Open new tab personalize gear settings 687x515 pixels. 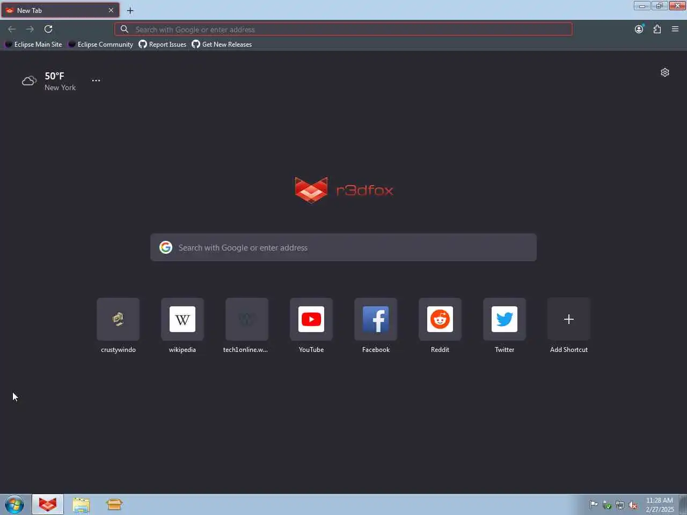tap(665, 72)
